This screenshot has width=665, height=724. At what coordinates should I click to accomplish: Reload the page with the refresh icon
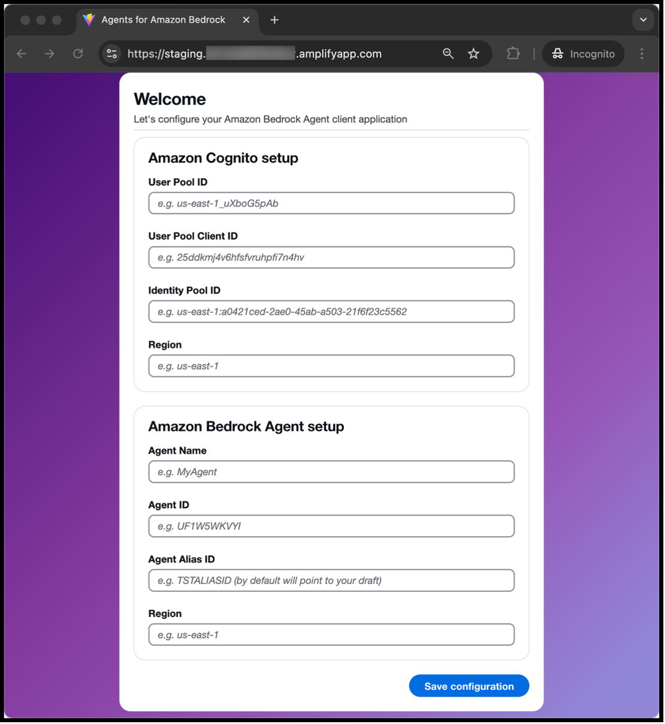(78, 54)
